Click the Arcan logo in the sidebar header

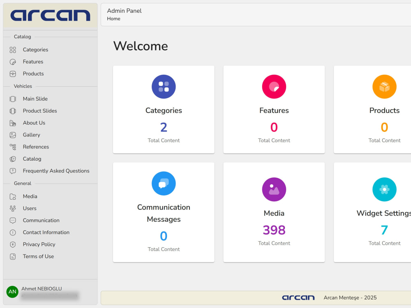tap(50, 15)
